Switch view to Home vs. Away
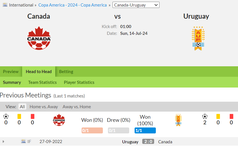238x149 pixels. 44,107
